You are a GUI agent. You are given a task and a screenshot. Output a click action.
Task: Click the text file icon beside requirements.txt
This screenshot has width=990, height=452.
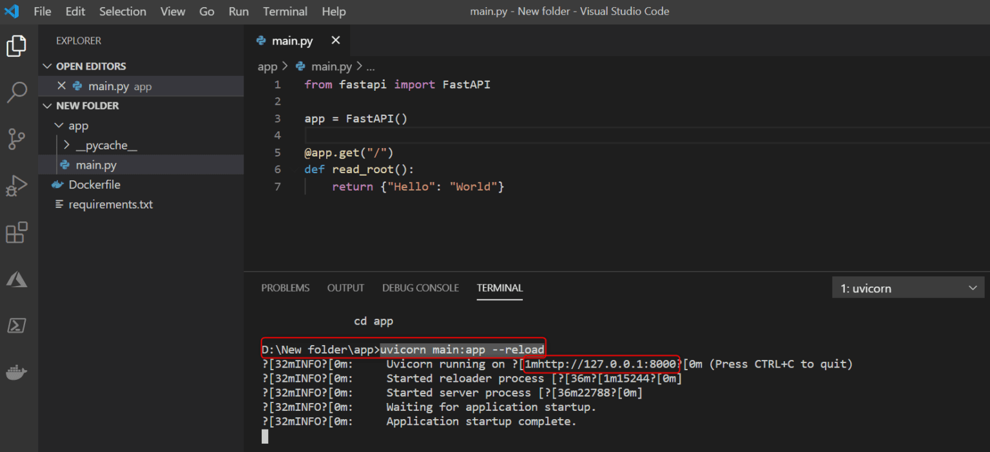click(59, 205)
